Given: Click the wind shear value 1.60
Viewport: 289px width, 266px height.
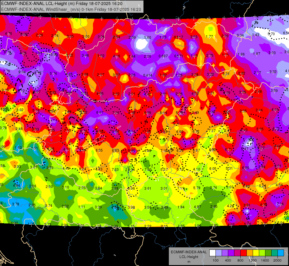Looking at the screenshot, I should coord(147,38).
